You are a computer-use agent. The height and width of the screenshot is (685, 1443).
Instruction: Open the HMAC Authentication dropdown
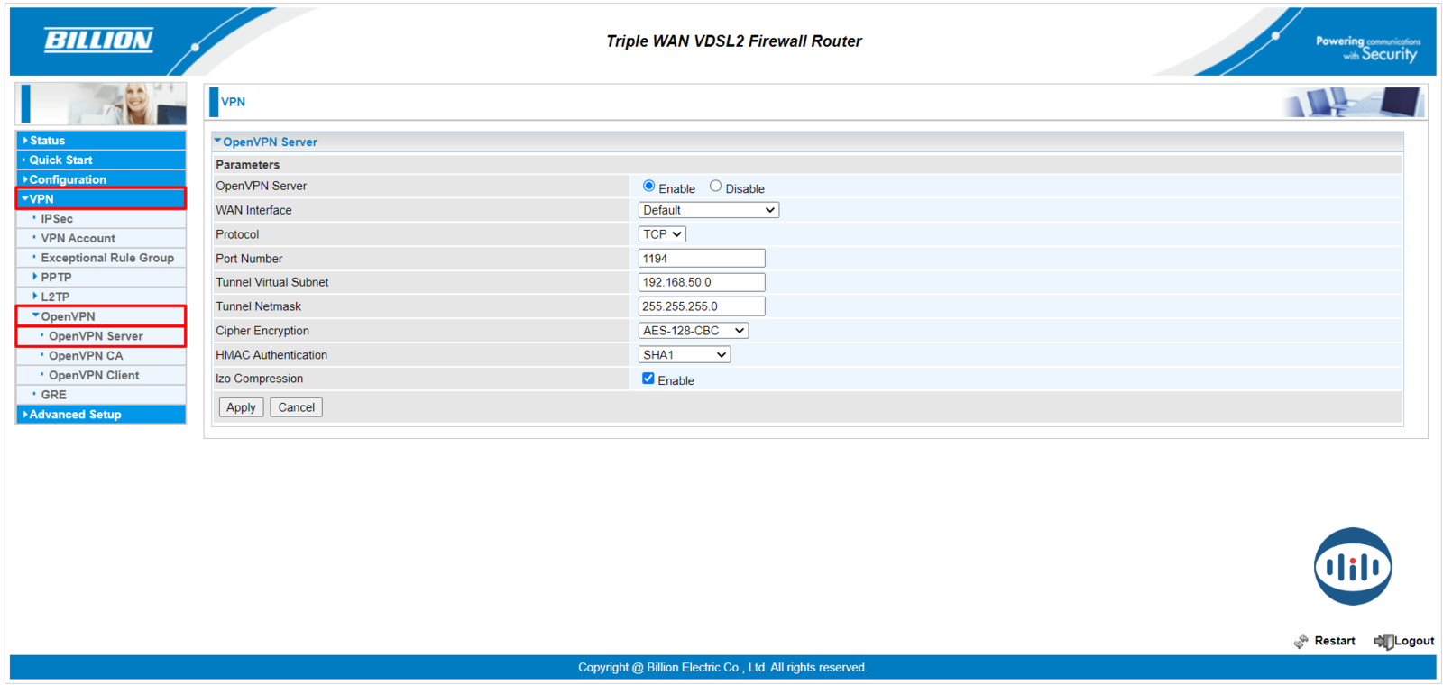point(684,355)
